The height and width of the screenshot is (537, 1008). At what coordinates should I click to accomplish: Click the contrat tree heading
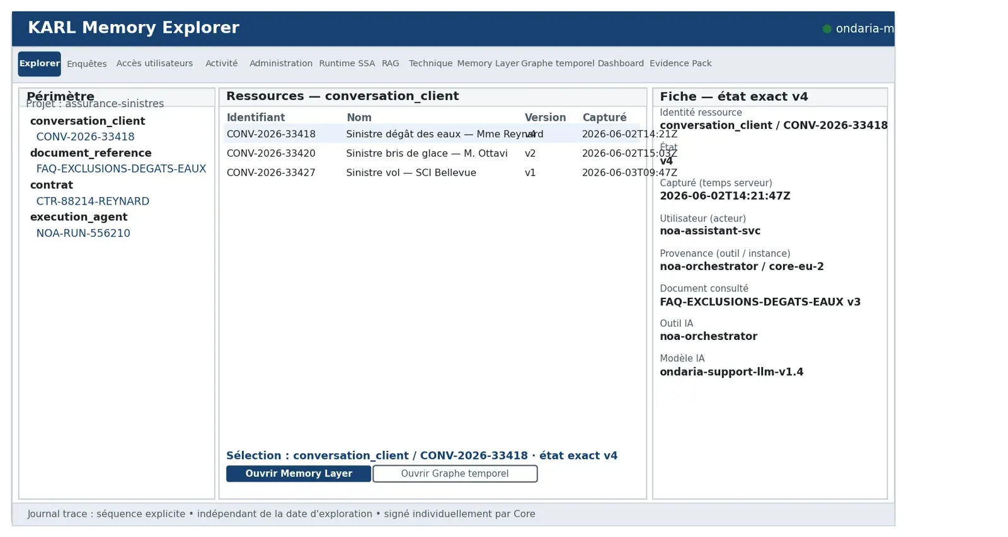(52, 185)
